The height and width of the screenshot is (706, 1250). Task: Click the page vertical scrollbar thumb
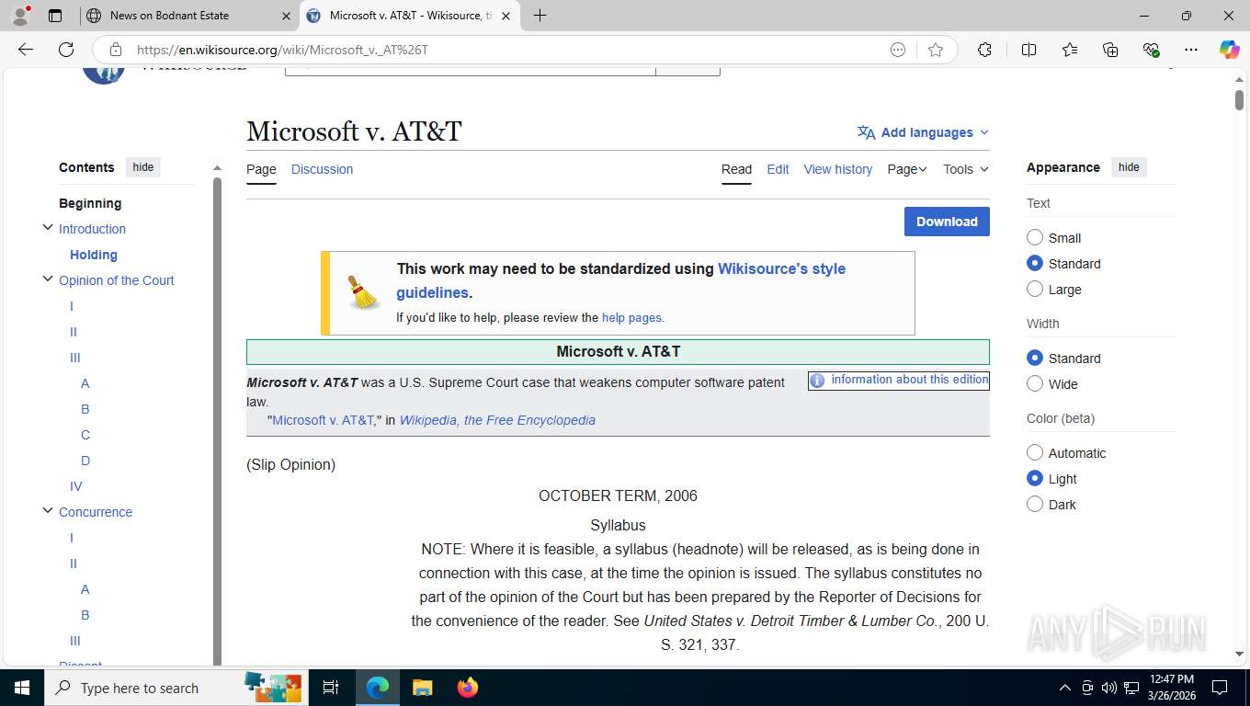[1239, 100]
